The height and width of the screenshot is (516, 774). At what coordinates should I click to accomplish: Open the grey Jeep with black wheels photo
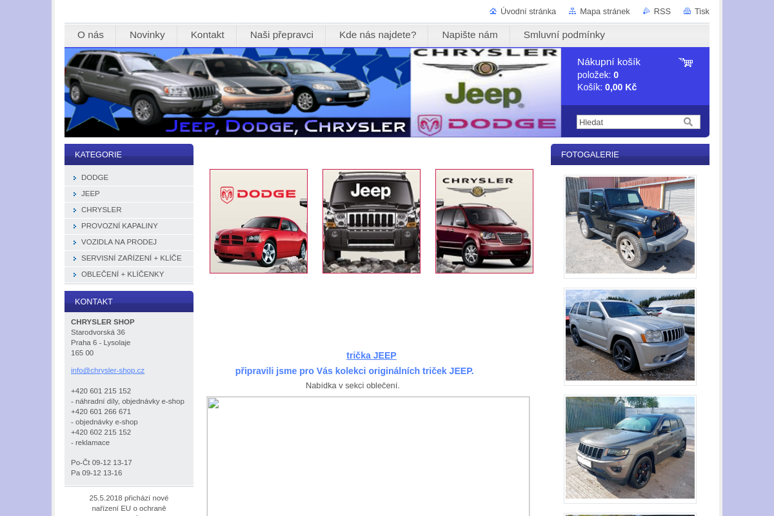[x=630, y=448]
